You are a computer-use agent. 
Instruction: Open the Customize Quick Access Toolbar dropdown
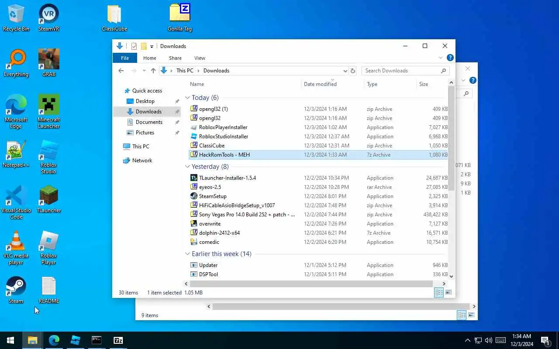(152, 46)
